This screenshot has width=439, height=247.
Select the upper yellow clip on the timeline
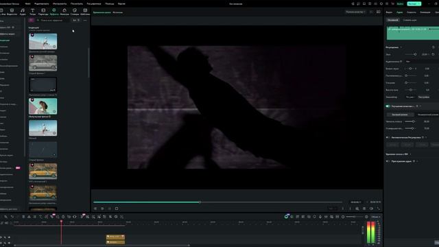coord(115,237)
